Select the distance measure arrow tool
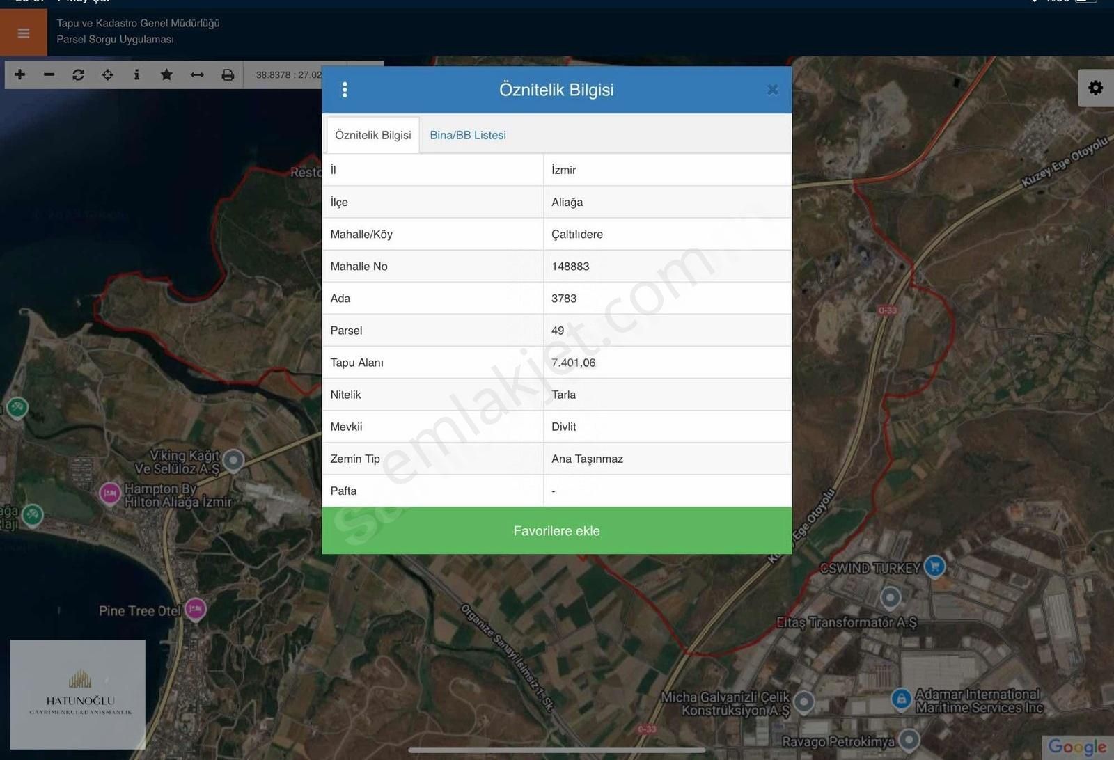The width and height of the screenshot is (1114, 760). pos(197,74)
